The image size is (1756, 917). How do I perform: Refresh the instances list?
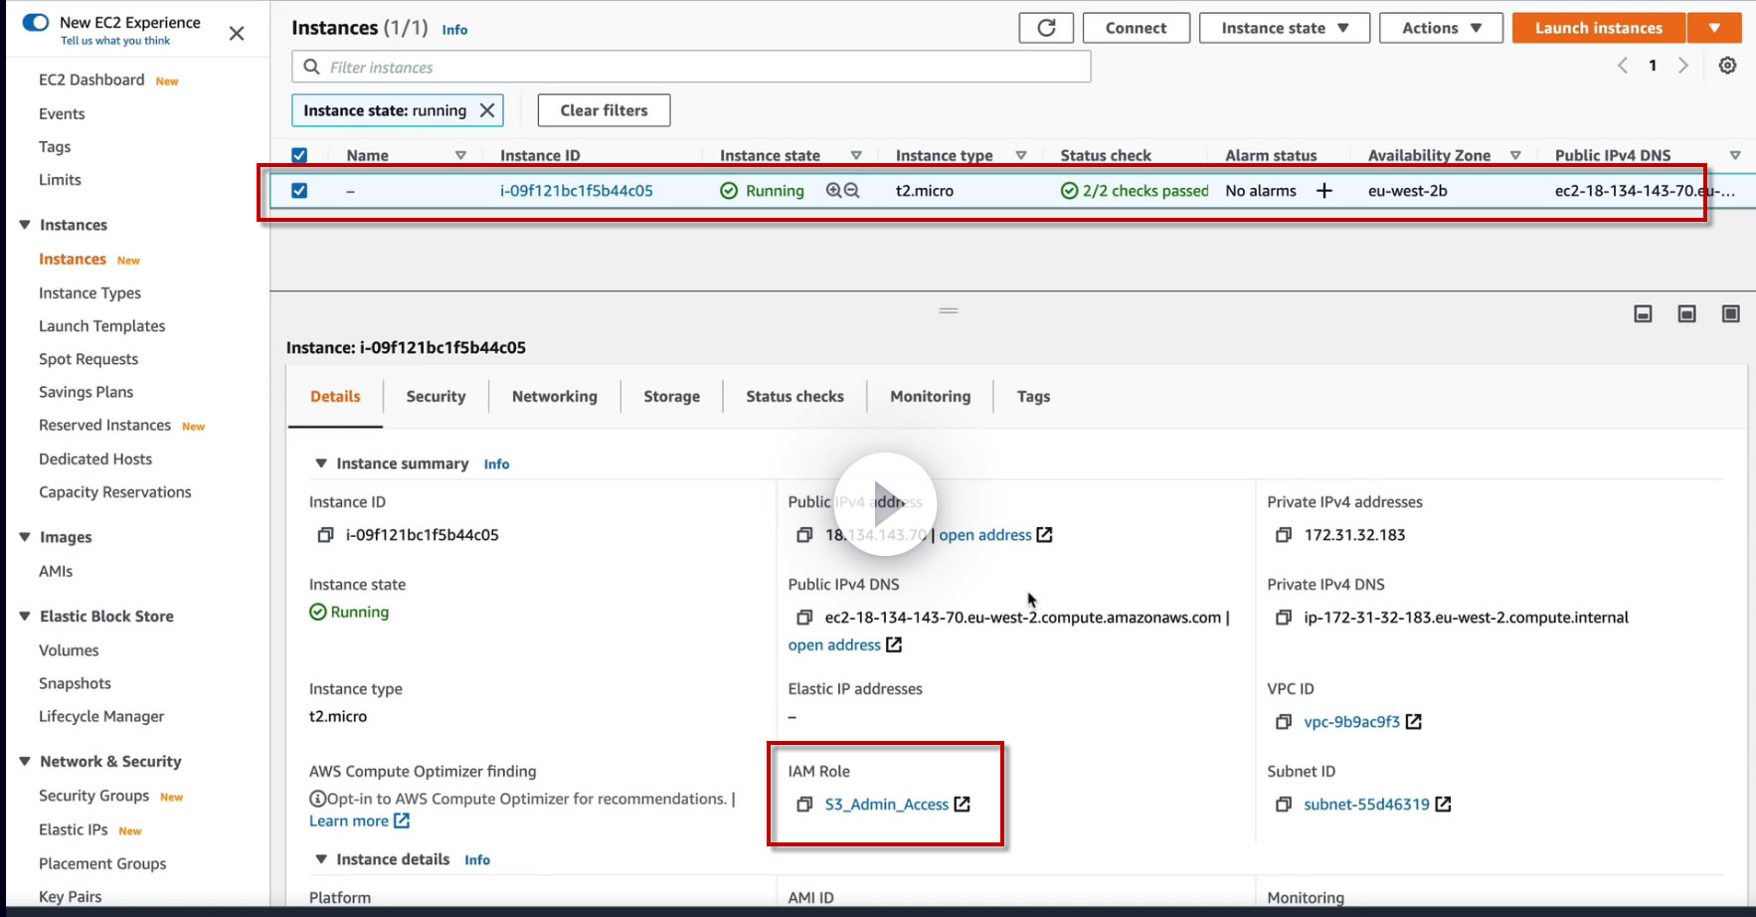[x=1046, y=28]
